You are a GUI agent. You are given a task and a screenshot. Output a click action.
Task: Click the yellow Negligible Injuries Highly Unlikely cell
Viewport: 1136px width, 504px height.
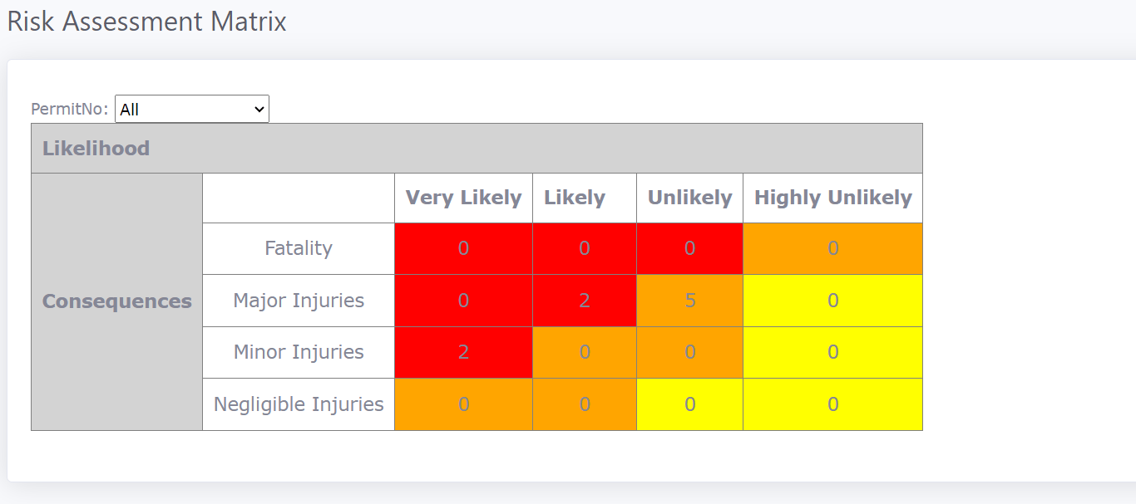click(832, 404)
